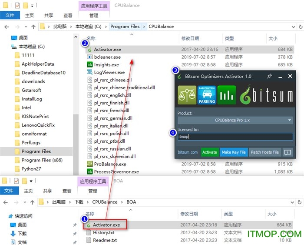The width and height of the screenshot is (304, 245).
Task: Click the green Activate button
Action: click(x=209, y=152)
